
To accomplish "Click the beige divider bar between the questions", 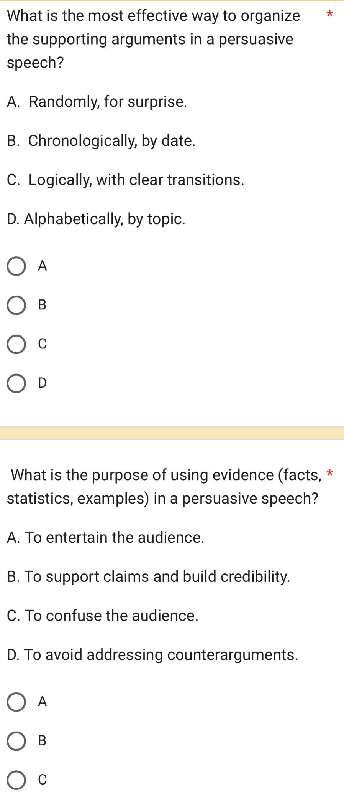I will coord(172,433).
